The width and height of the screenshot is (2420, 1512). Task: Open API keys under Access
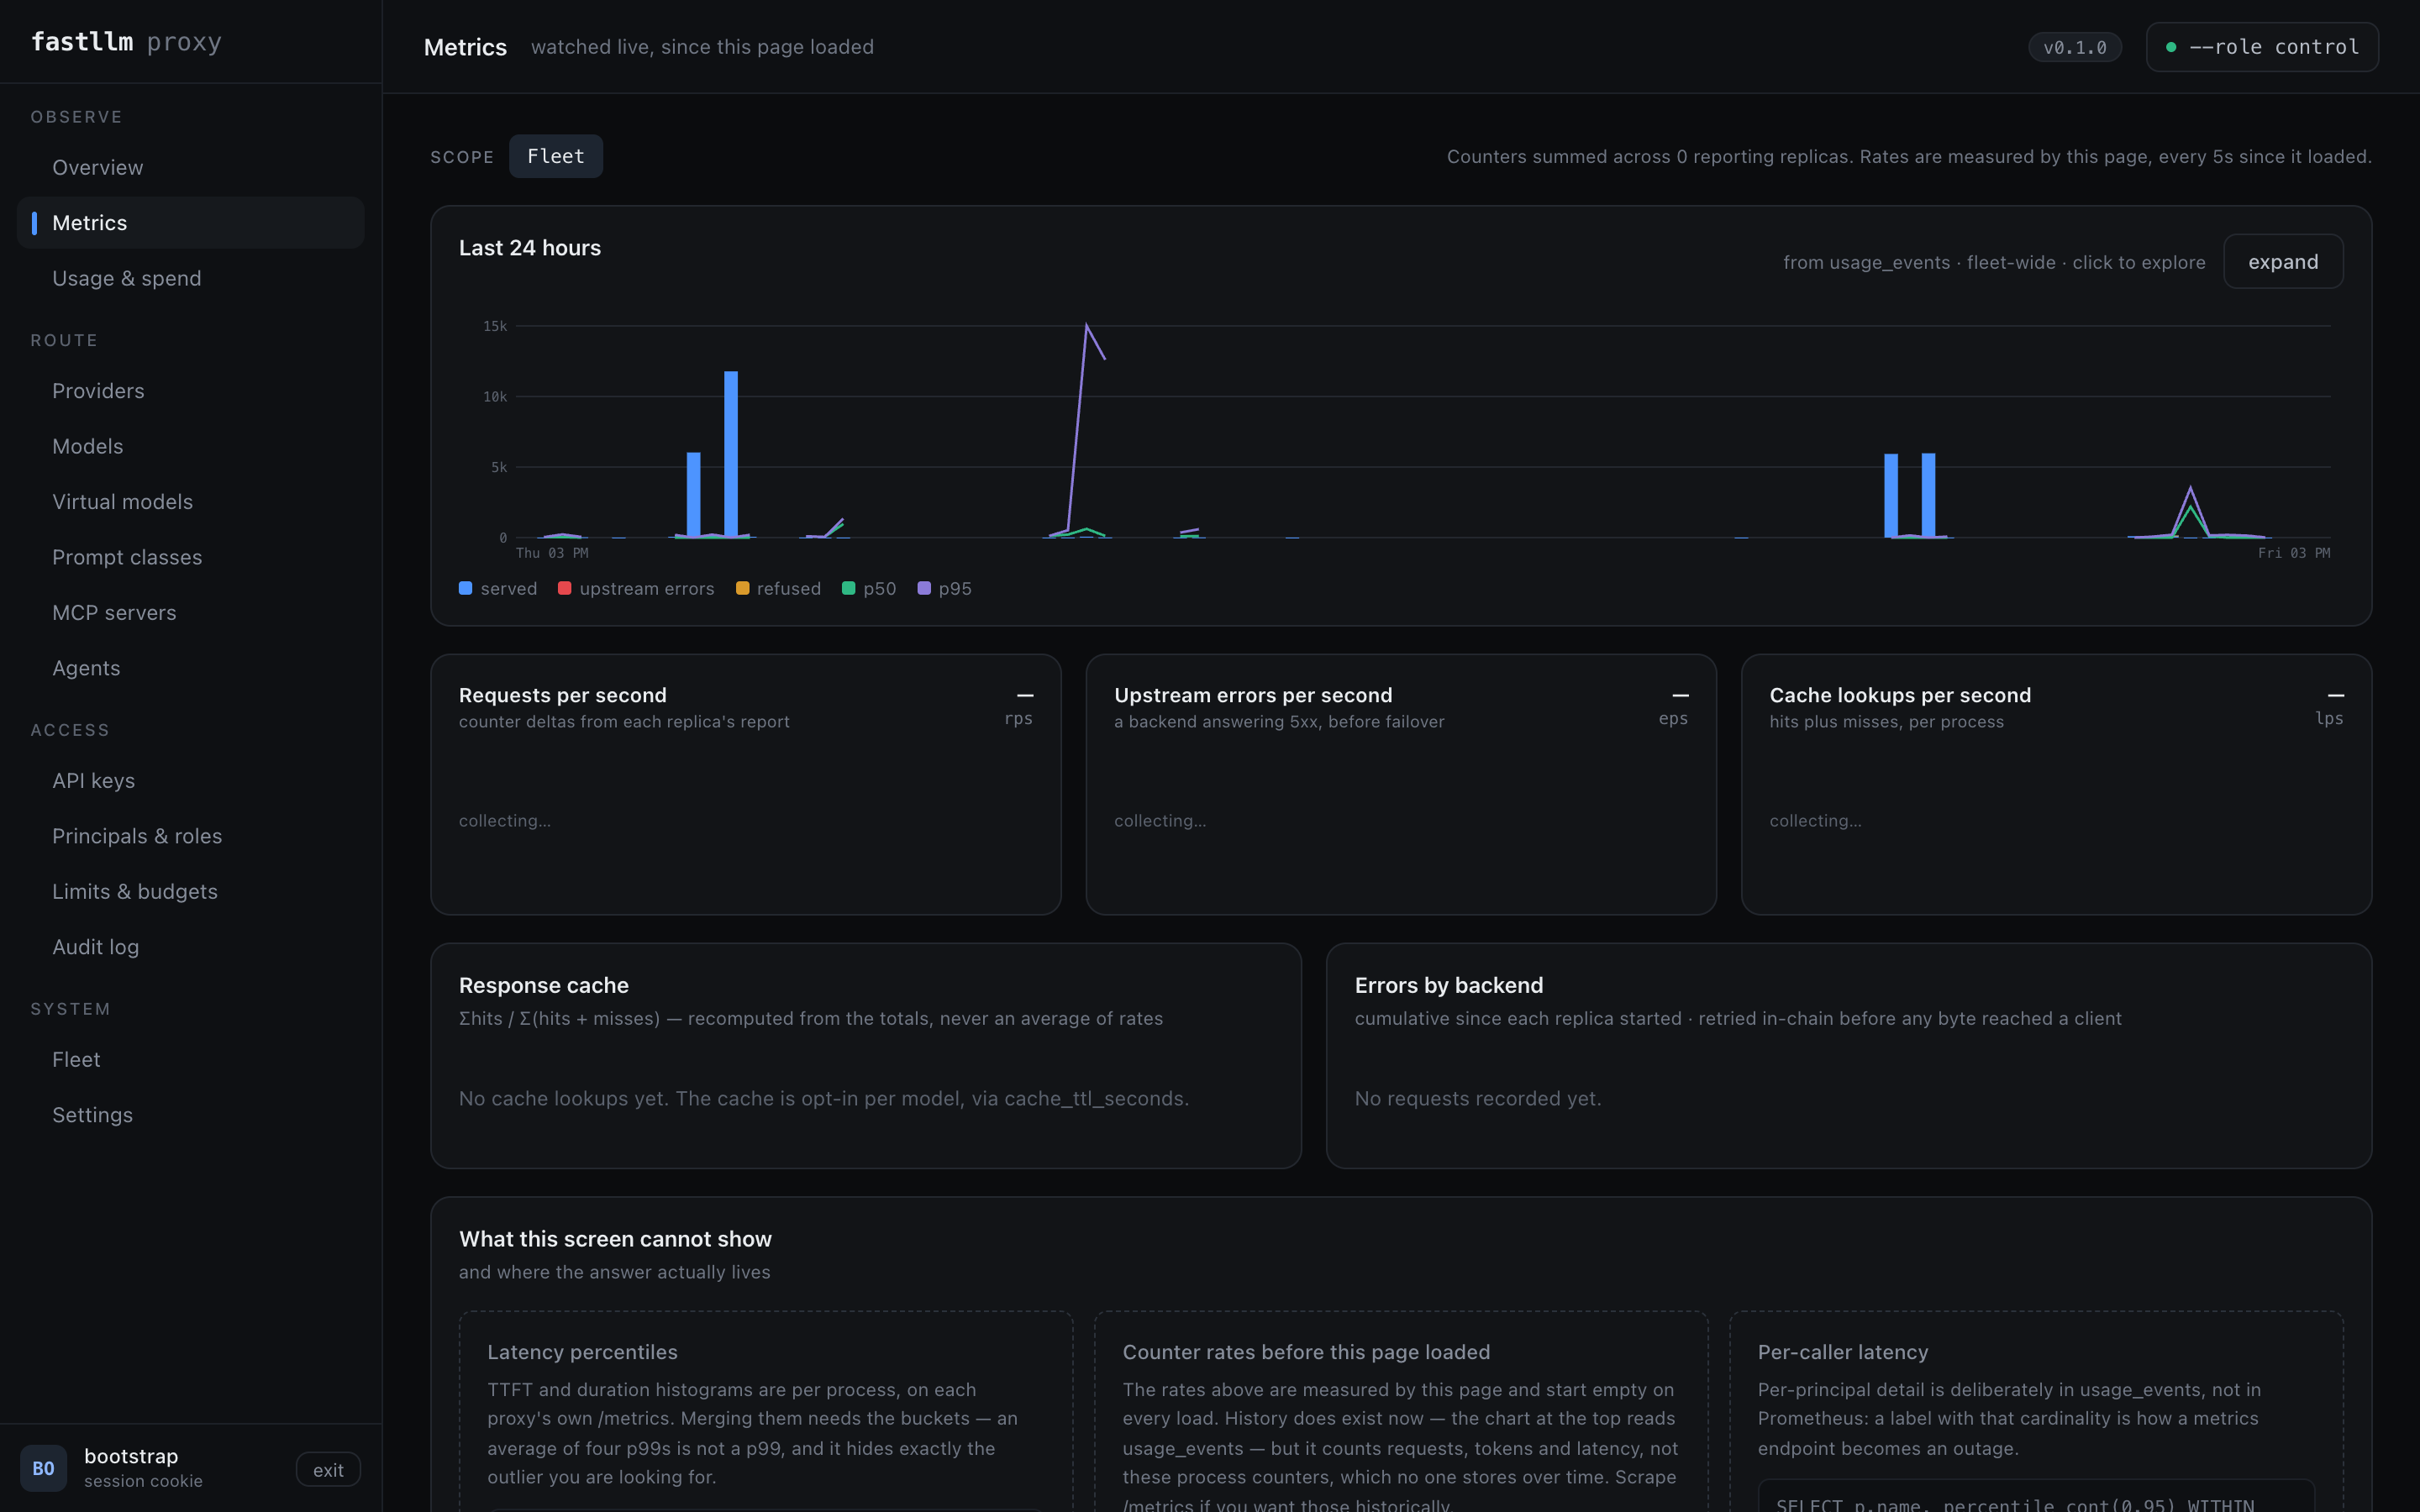coord(190,781)
